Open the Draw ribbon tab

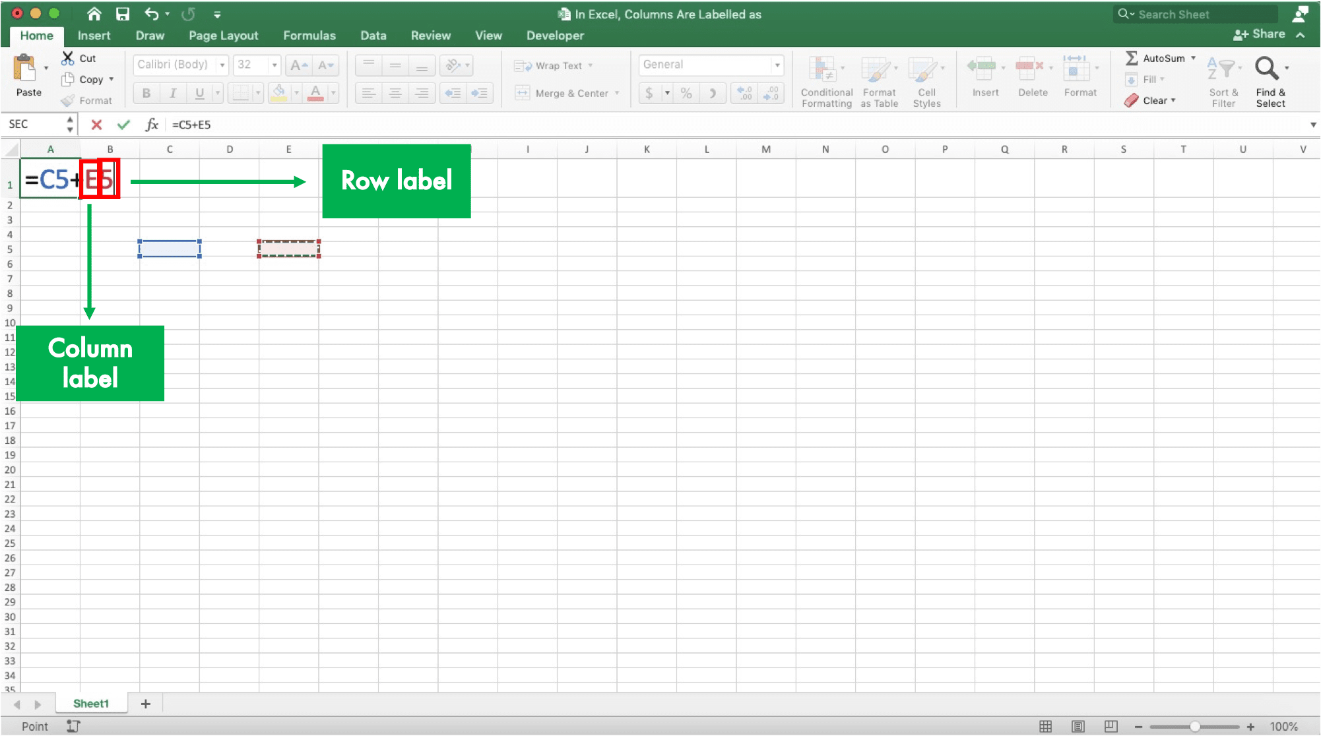[x=150, y=36]
